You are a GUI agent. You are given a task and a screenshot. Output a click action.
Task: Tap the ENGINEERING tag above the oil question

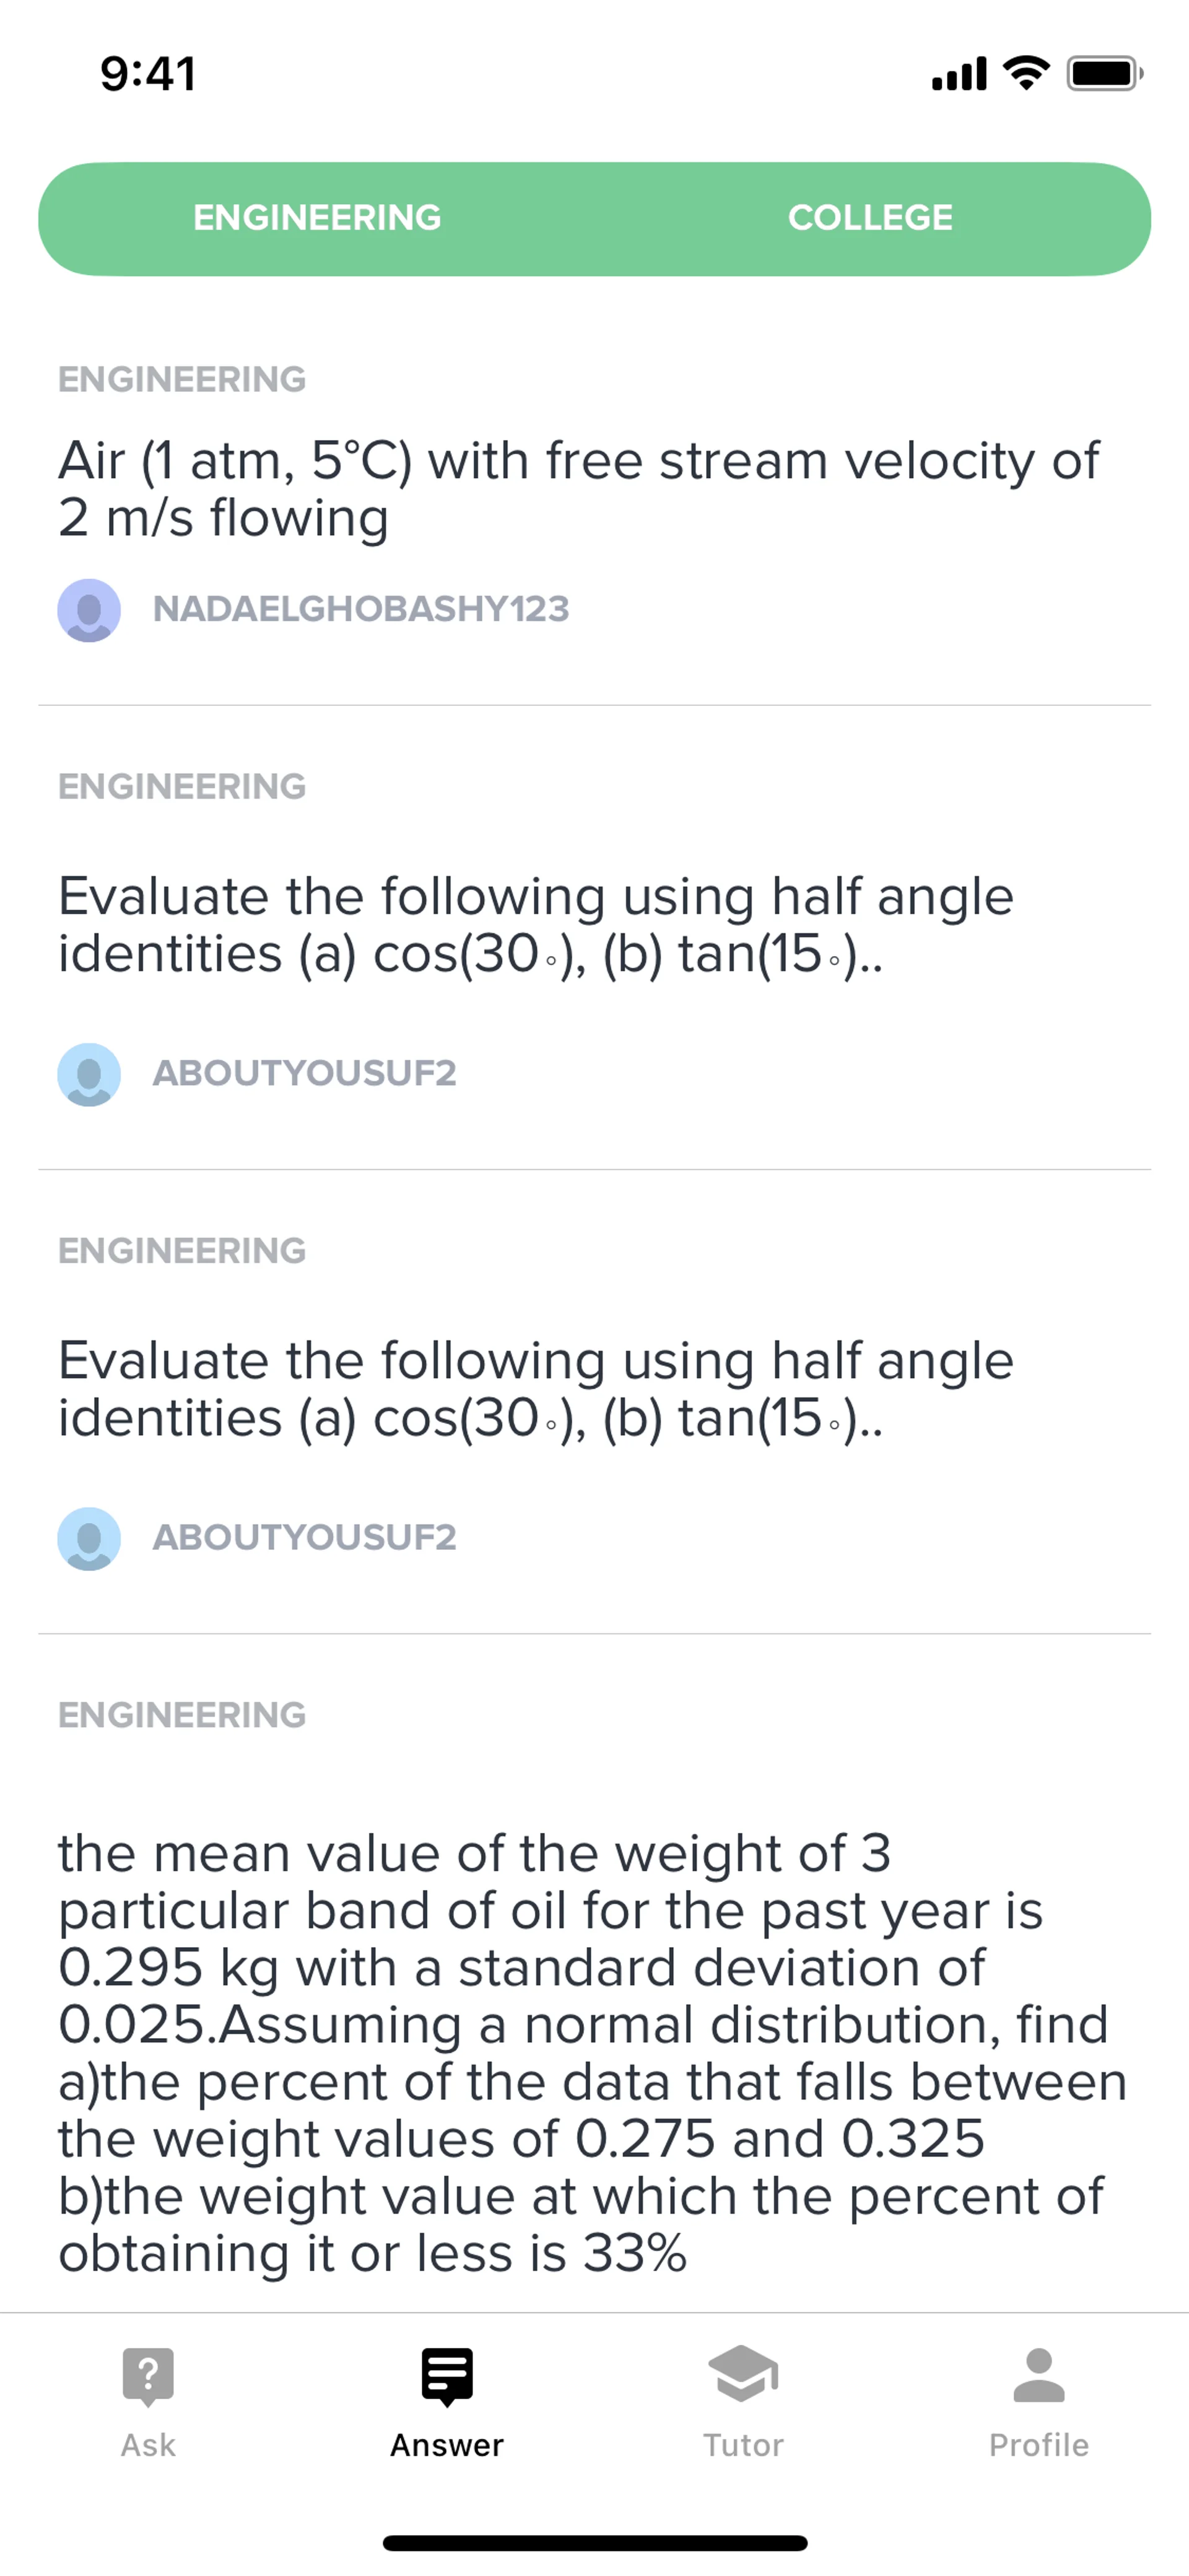click(182, 1715)
